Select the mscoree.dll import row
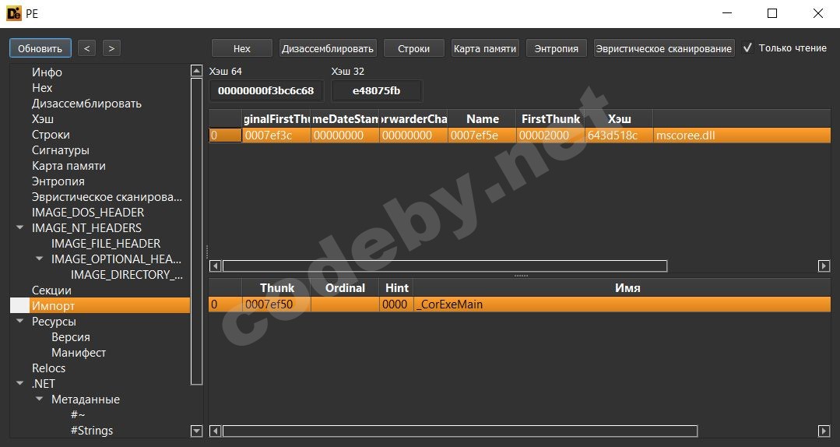The width and height of the screenshot is (840, 447). 685,136
